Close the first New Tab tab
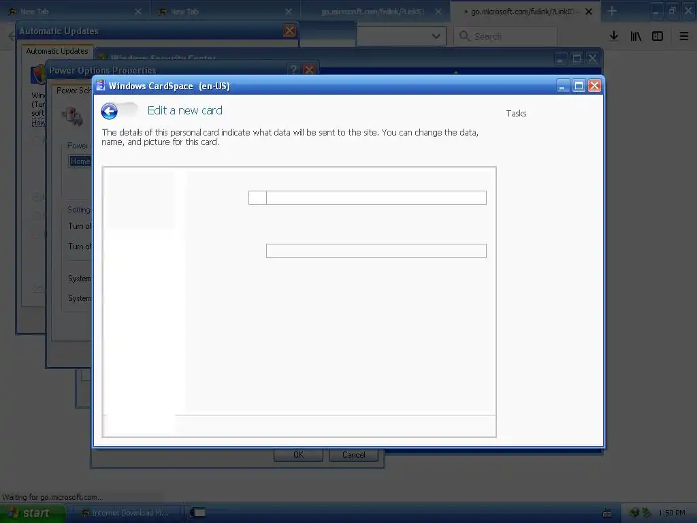Screen dimensions: 697x523 click(x=137, y=12)
